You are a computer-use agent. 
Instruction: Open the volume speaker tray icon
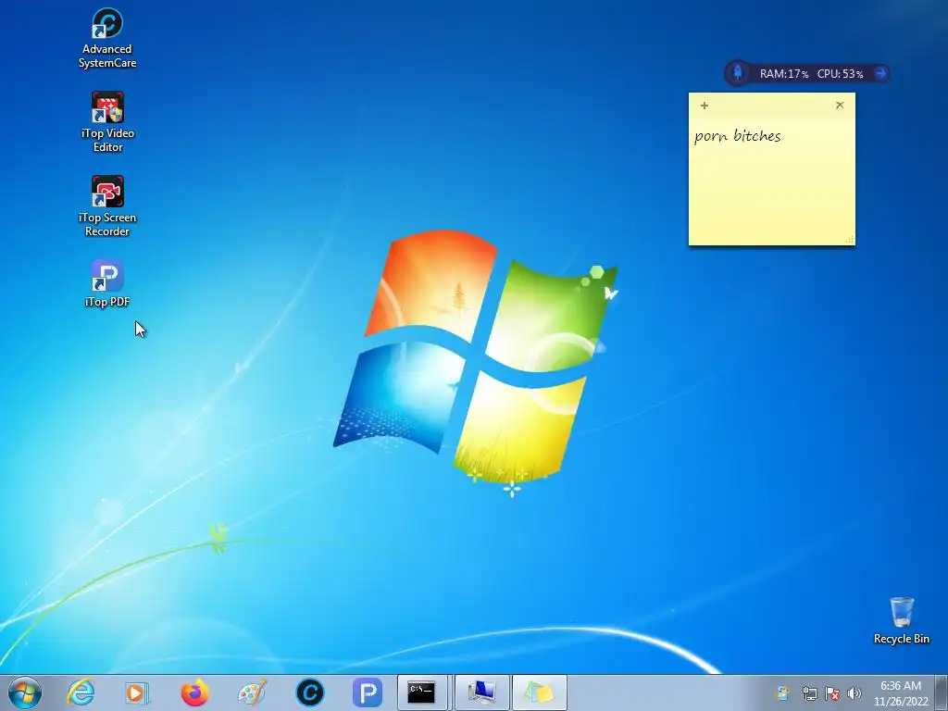coord(854,693)
